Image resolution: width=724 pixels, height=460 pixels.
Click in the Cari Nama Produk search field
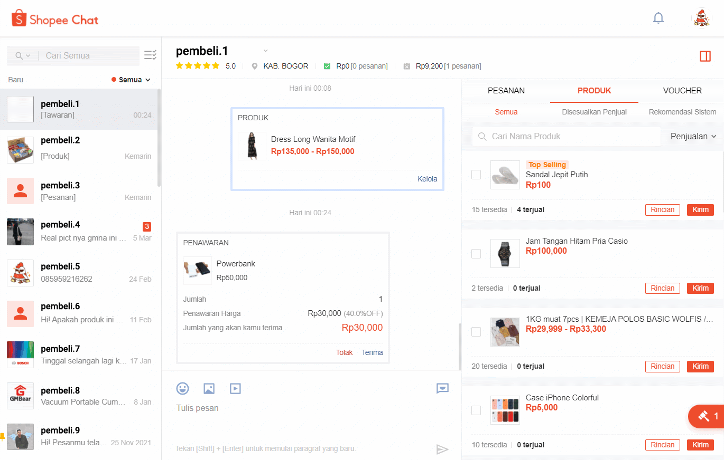565,136
